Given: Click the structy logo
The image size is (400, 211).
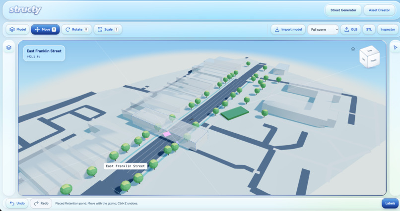Looking at the screenshot, I should [x=25, y=10].
